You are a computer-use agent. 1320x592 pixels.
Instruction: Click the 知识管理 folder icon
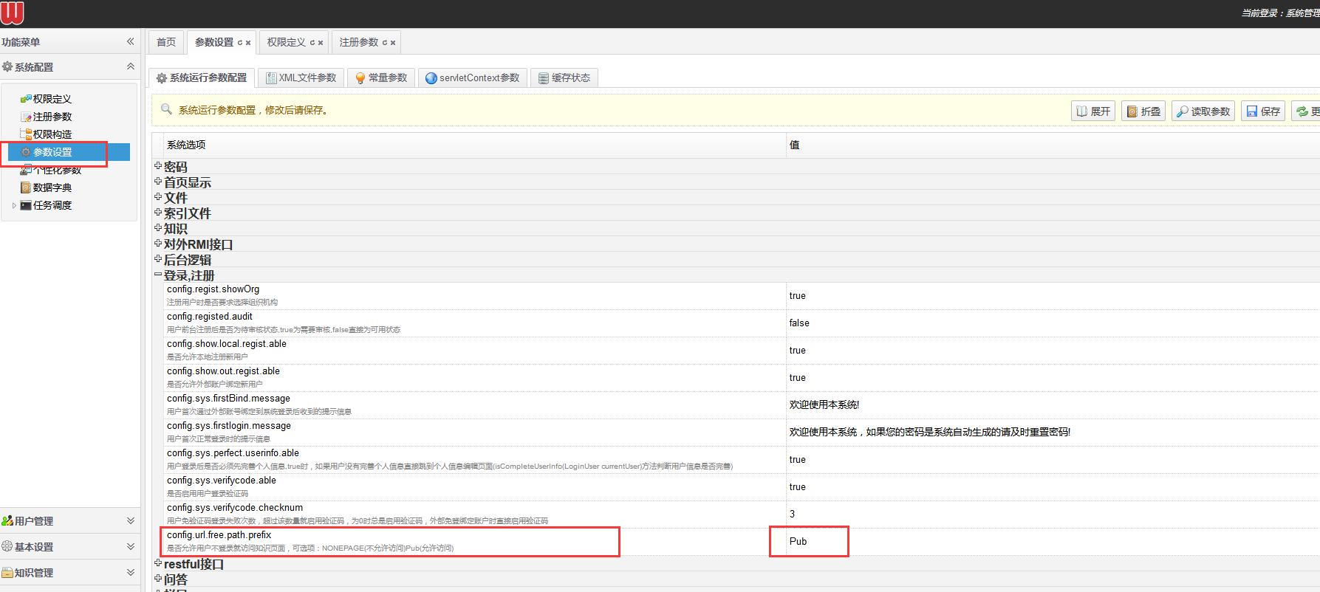tap(7, 572)
